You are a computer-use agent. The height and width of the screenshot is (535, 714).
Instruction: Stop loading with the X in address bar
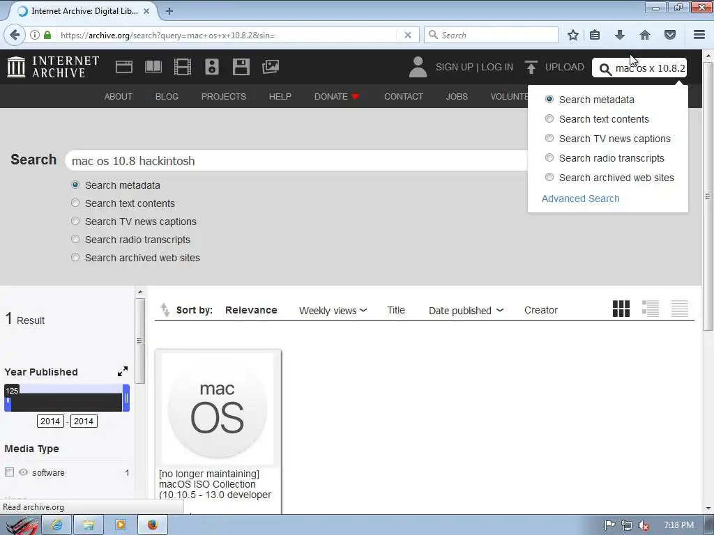[408, 35]
